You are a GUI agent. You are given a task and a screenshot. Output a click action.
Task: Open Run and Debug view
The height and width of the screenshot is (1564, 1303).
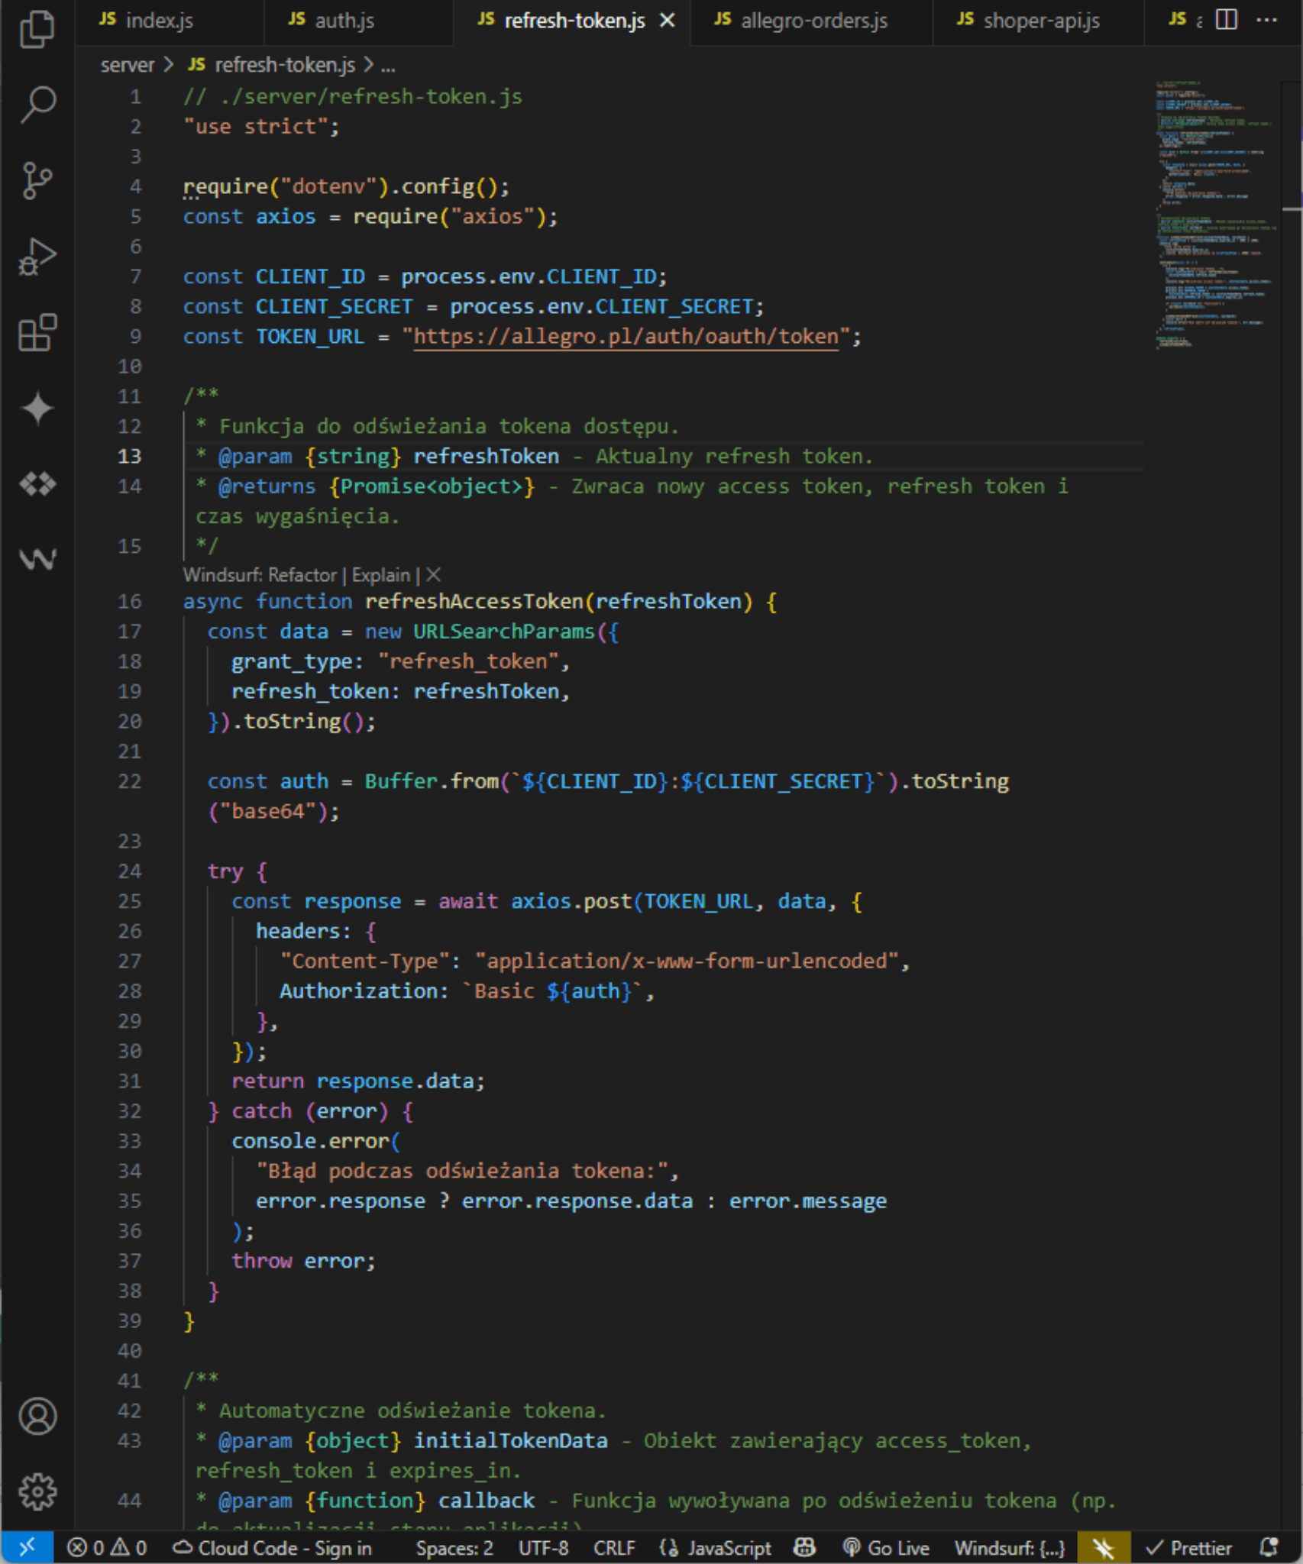pos(37,257)
